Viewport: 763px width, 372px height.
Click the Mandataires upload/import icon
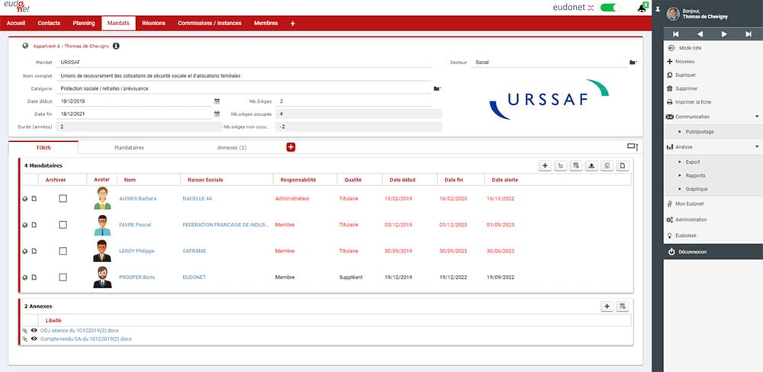pyautogui.click(x=592, y=166)
